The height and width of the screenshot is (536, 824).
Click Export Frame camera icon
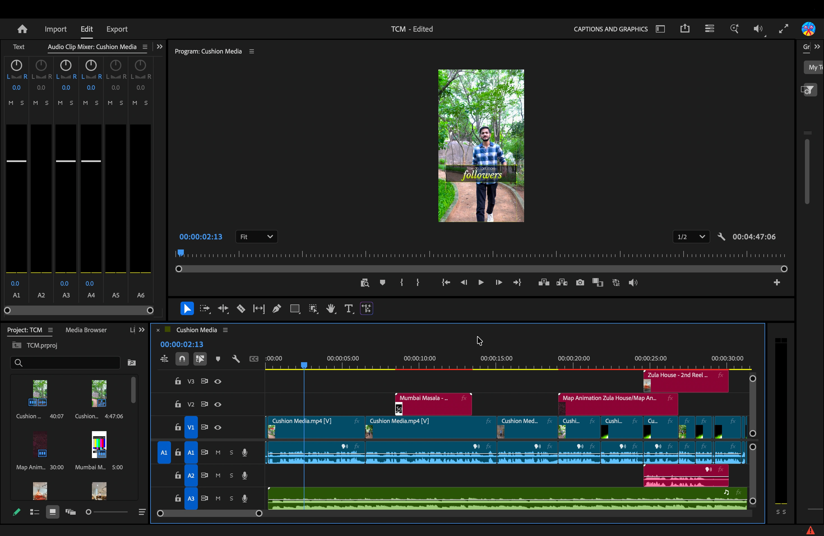coord(580,283)
